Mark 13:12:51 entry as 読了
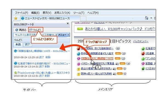167x109 pixels. [41, 76]
